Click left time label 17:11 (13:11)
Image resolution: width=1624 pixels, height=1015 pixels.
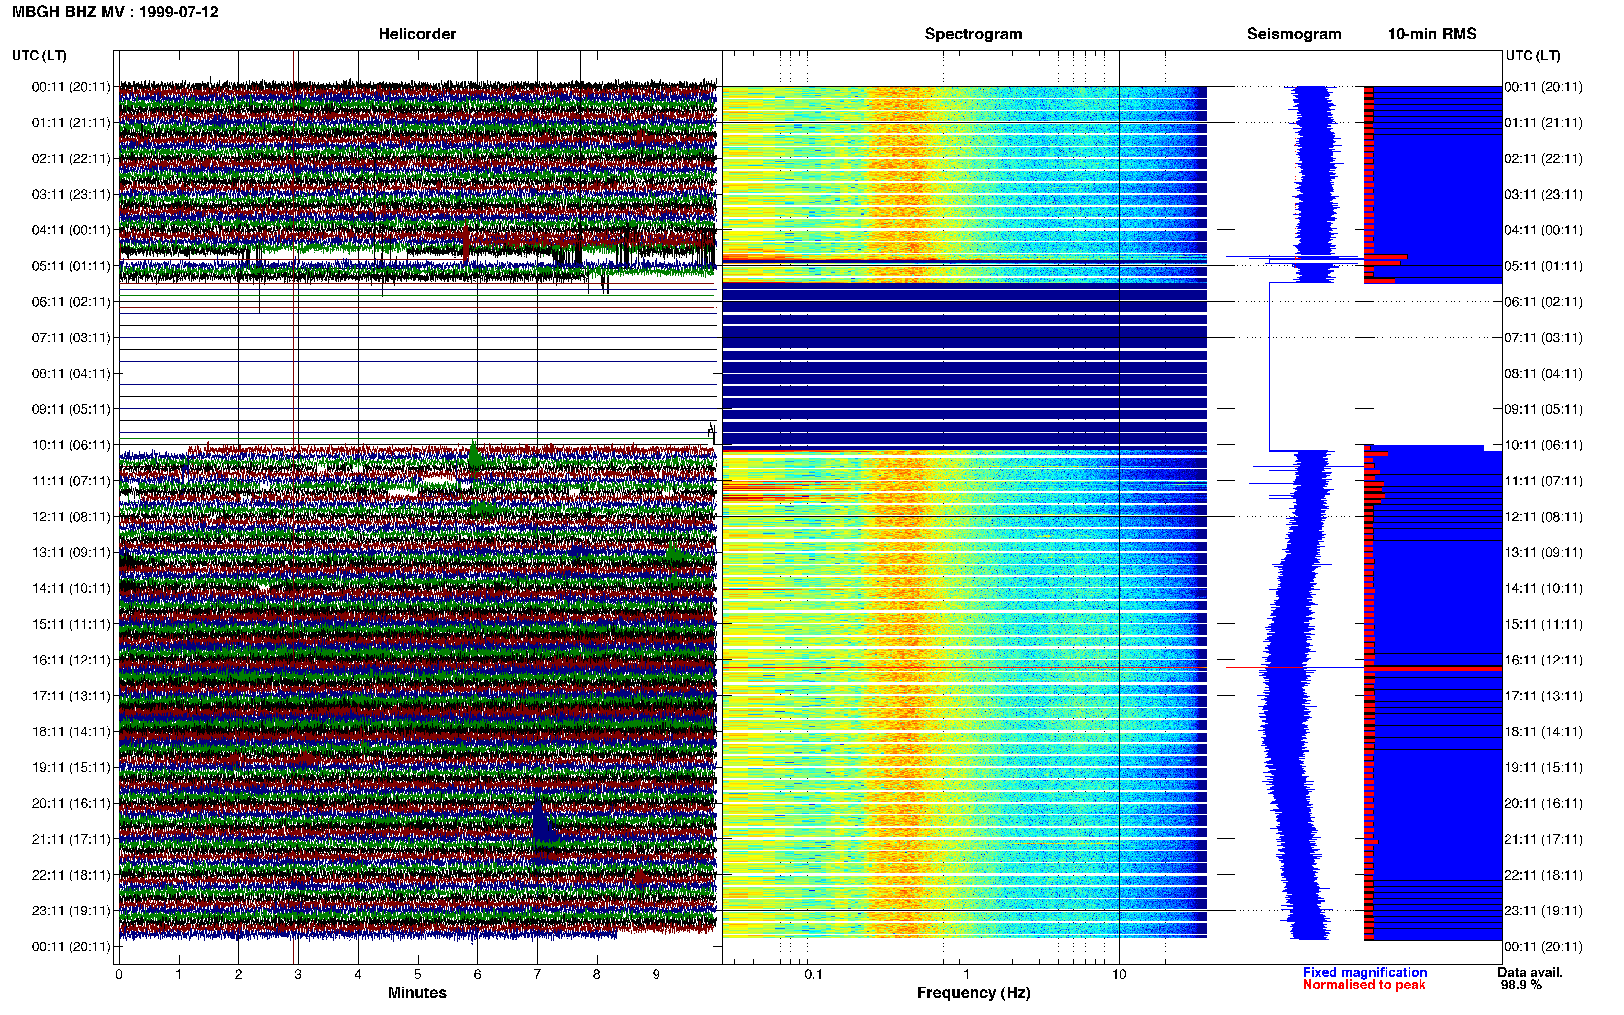71,696
